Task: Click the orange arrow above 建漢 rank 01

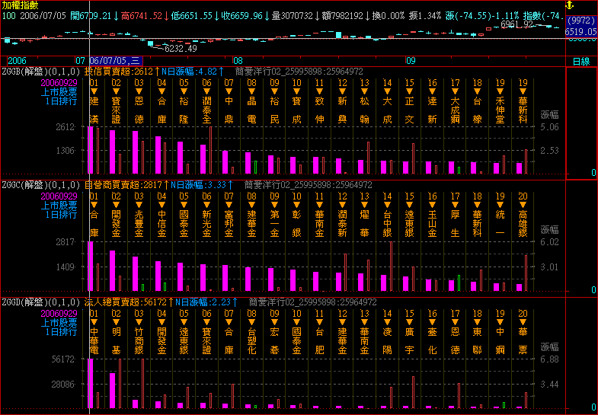Action: 94,92
